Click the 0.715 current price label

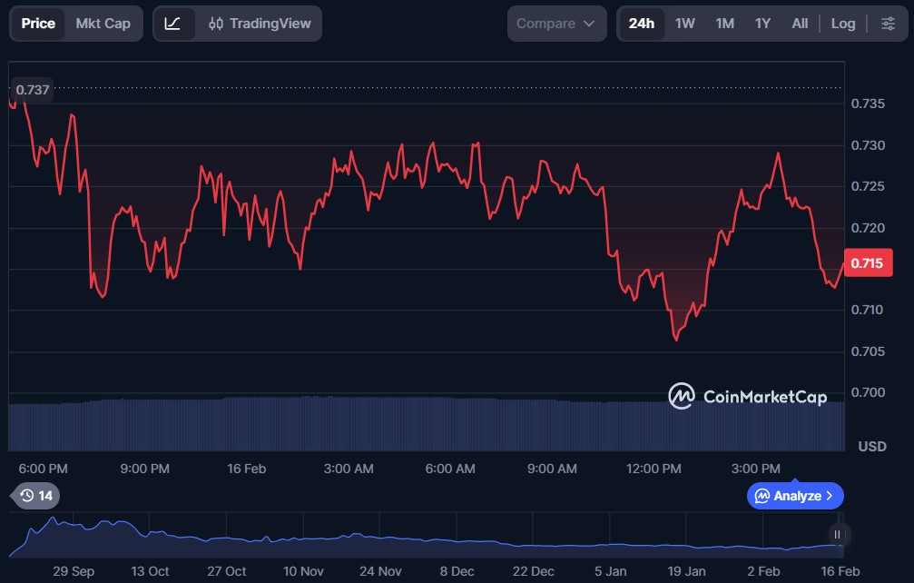click(x=867, y=263)
